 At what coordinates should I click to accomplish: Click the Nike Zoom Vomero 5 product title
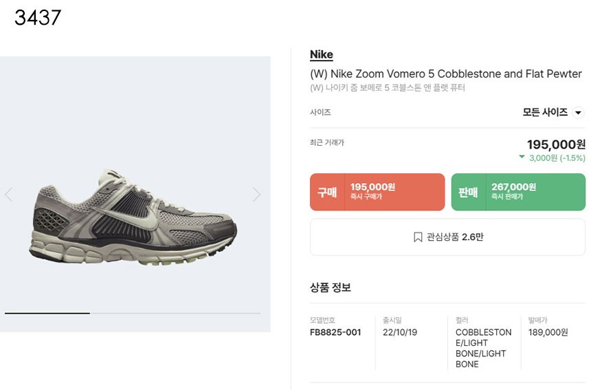[445, 74]
